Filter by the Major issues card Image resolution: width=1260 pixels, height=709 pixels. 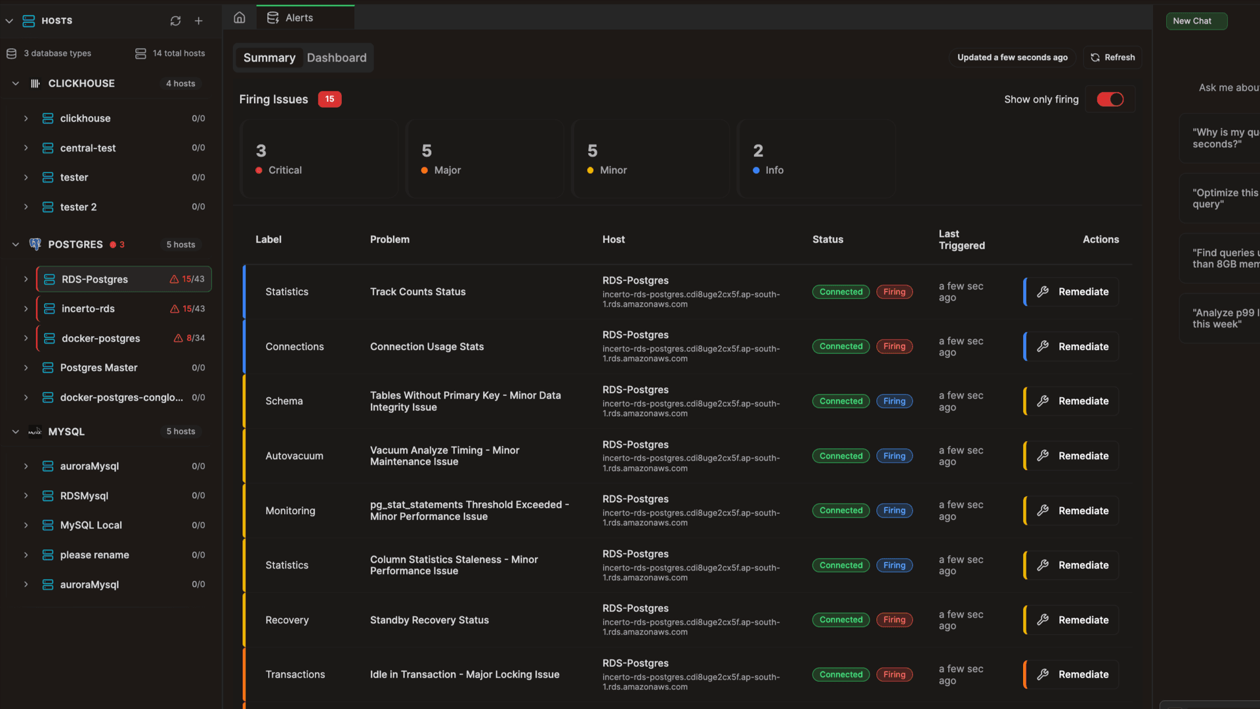485,159
